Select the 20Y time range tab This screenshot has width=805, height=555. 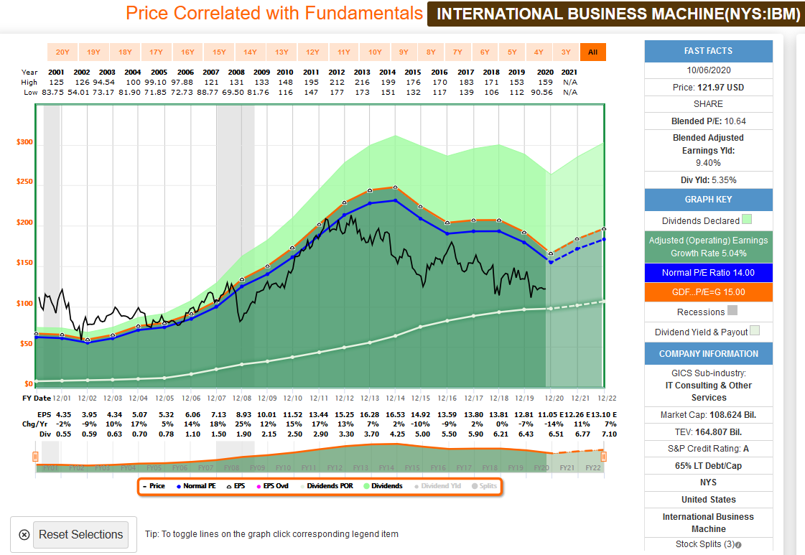pos(62,52)
